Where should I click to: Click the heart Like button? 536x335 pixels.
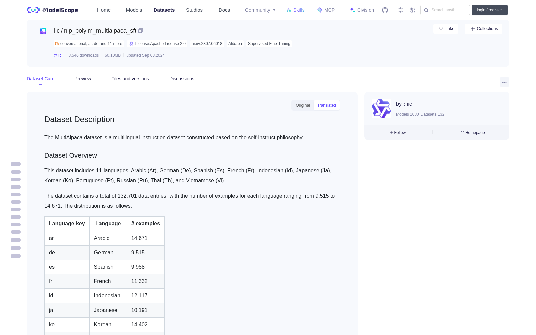(x=446, y=29)
